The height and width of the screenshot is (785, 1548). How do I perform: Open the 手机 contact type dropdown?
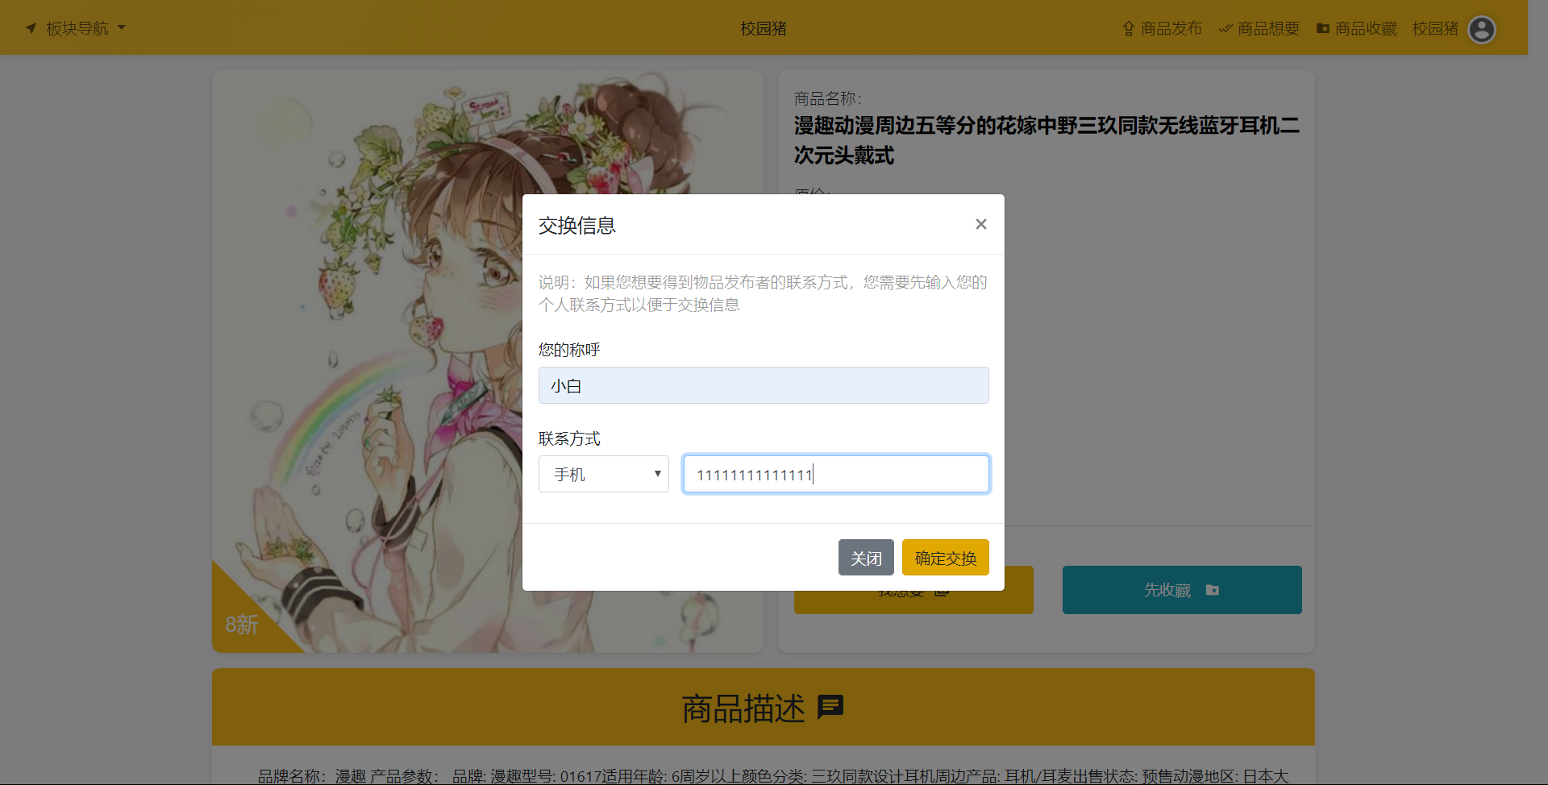click(x=604, y=474)
